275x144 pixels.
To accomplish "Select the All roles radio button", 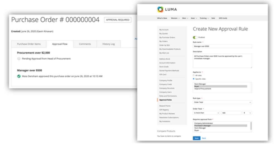I will click(194, 75).
